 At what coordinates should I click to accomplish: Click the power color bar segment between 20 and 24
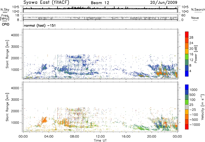[187, 46]
